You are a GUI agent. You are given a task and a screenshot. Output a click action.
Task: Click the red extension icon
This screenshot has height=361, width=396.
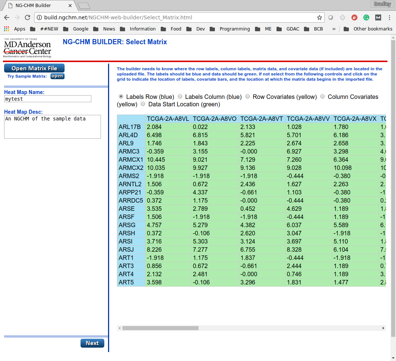coord(354,17)
